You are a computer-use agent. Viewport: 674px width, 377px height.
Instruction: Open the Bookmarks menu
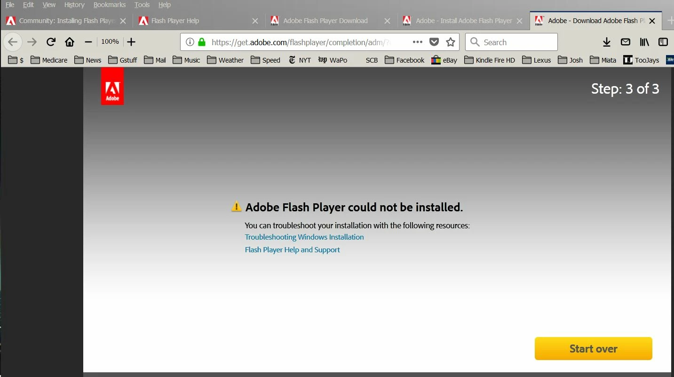pos(110,5)
